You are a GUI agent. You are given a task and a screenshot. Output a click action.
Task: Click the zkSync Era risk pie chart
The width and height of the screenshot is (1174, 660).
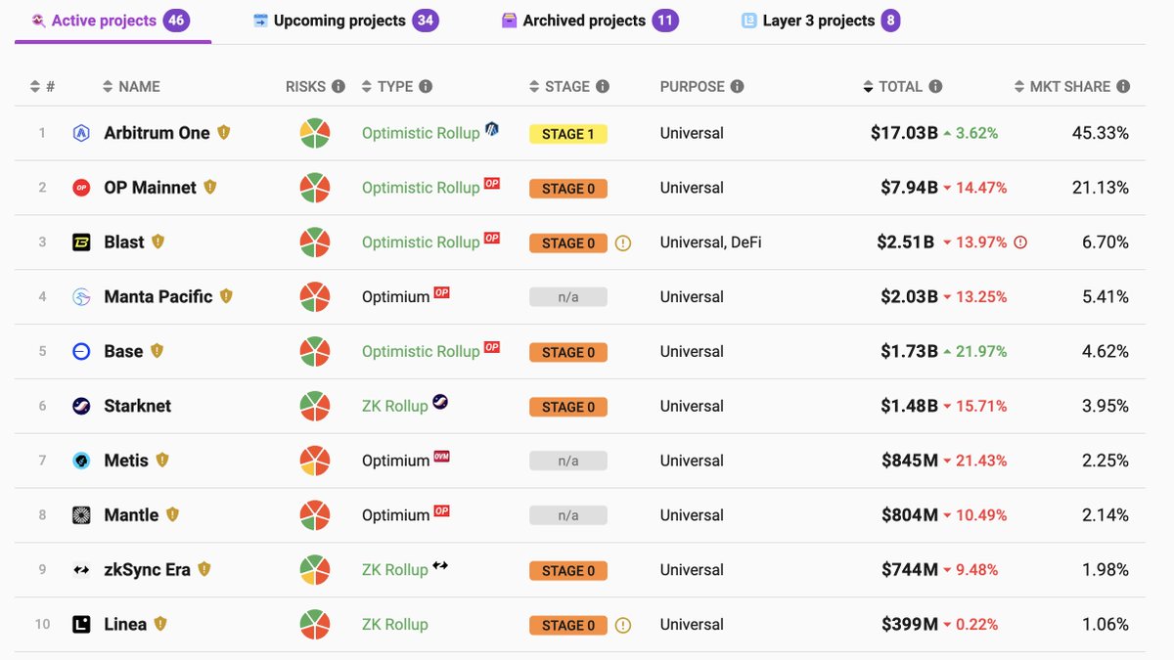tap(315, 570)
